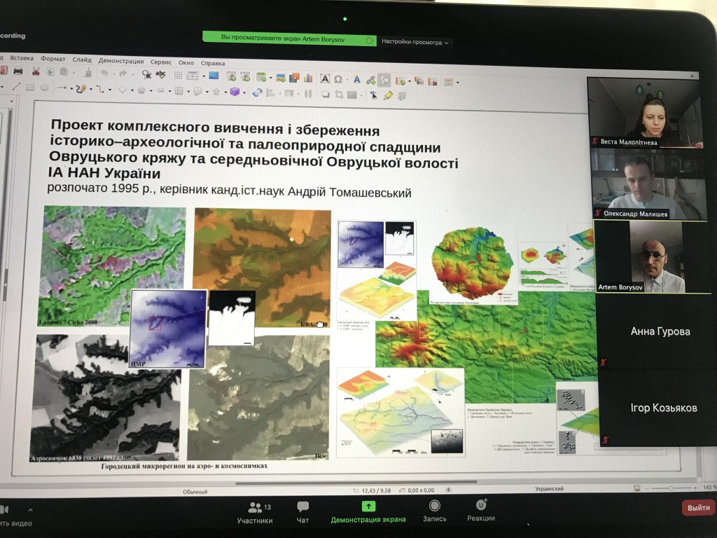
Task: Toggle Shadow on selected object
Action: coord(326,95)
